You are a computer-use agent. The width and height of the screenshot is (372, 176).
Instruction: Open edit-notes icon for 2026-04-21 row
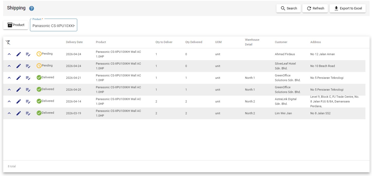[x=28, y=78]
